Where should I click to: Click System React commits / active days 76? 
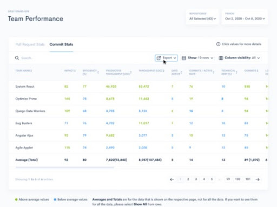pyautogui.click(x=191, y=87)
